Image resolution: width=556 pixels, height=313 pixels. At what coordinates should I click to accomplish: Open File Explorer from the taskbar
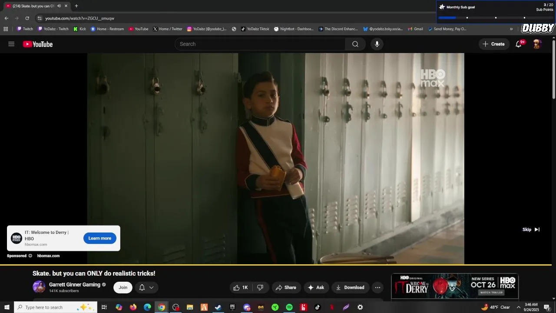click(190, 307)
